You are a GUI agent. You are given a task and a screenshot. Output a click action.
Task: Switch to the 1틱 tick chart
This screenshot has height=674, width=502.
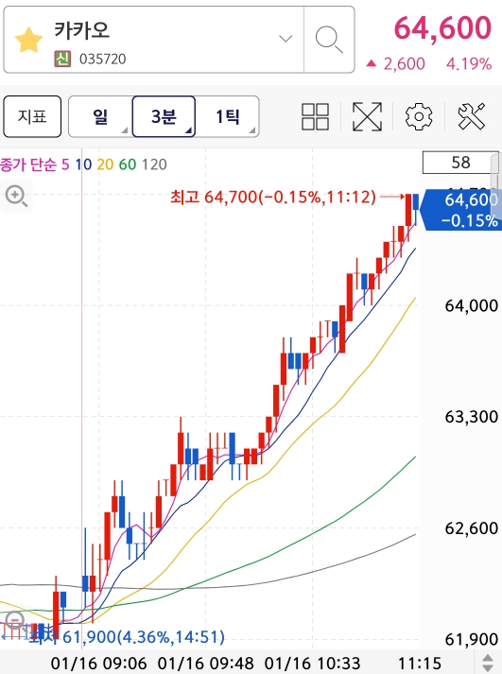pos(227,116)
